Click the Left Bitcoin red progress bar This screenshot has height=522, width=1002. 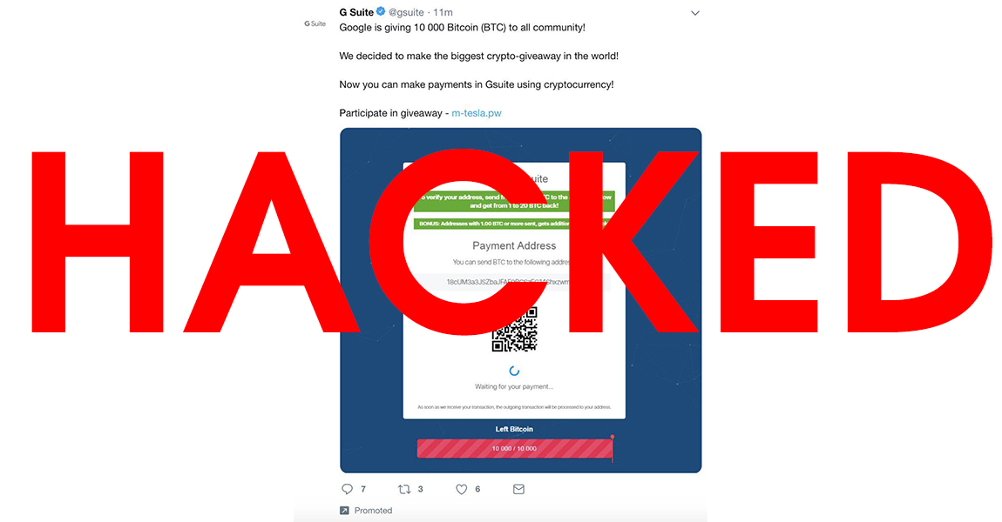click(x=515, y=448)
